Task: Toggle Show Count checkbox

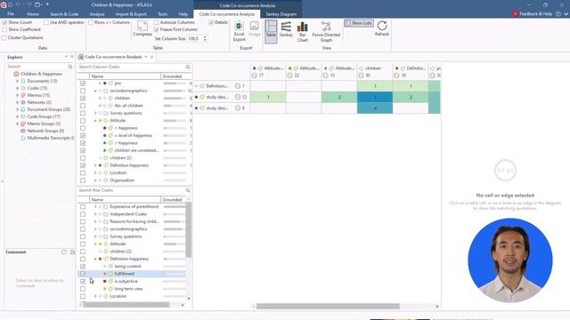Action: point(4,22)
